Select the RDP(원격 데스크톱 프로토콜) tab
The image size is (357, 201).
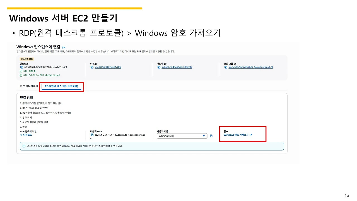pos(61,86)
